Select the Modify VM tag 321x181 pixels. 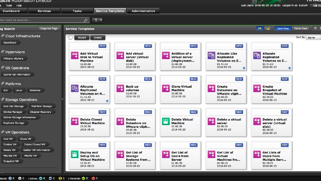31,156
